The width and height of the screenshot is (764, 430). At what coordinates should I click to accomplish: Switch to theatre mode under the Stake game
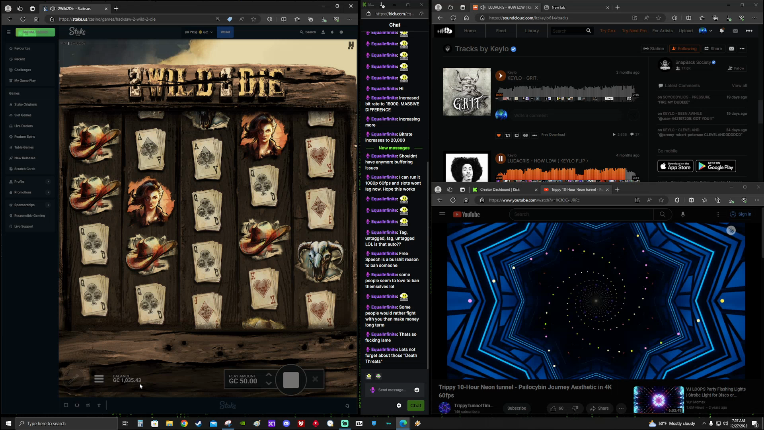pyautogui.click(x=77, y=405)
